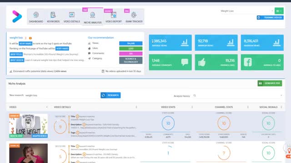
Task: Click the average views bar chart icon
Action: [x=185, y=43]
